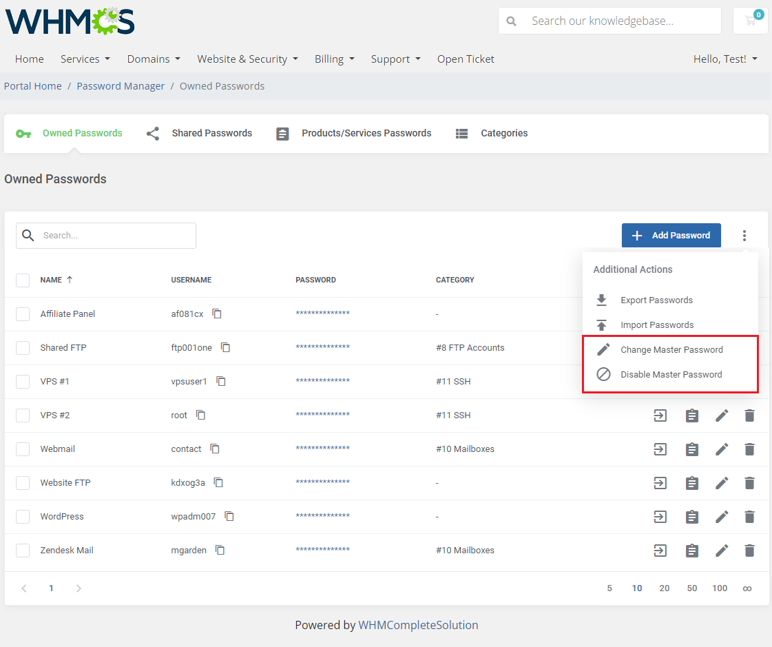Click the Add Password button
The width and height of the screenshot is (772, 647).
point(671,236)
